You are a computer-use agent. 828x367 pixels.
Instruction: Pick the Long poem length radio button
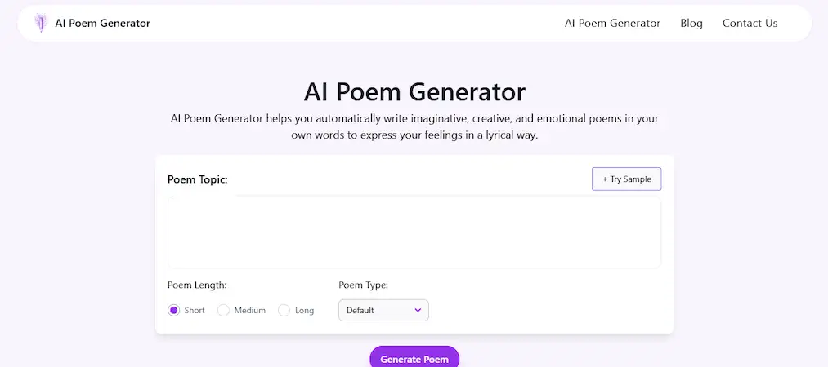(284, 310)
